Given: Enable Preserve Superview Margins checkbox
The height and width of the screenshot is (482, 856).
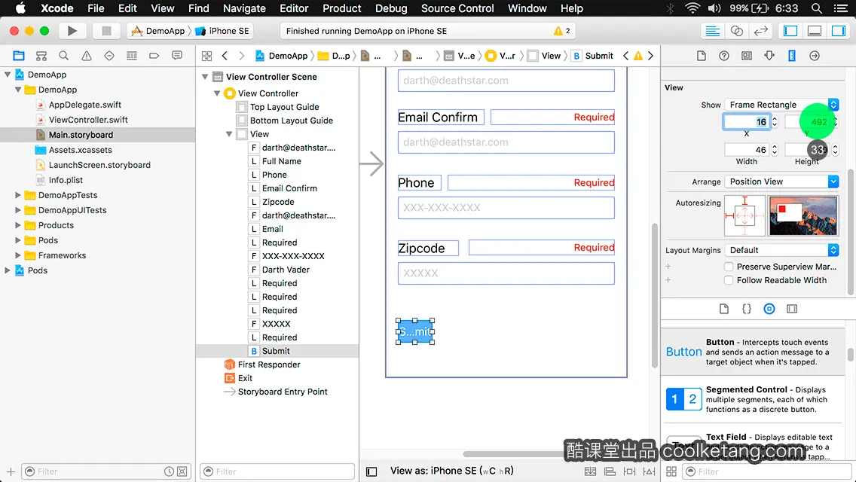Looking at the screenshot, I should click(728, 267).
